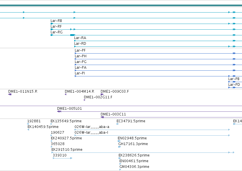The image size is (242, 171).
Task: Click the DME1-005L01 clone label
Action: [x=69, y=109]
